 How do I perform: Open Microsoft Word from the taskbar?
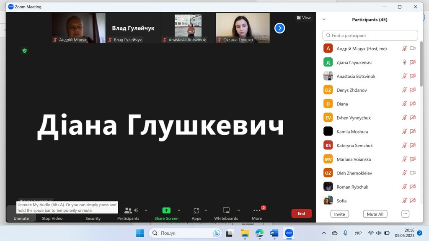pos(274,233)
